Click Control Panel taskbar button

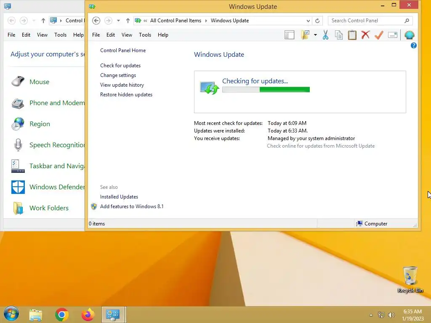pos(113,315)
